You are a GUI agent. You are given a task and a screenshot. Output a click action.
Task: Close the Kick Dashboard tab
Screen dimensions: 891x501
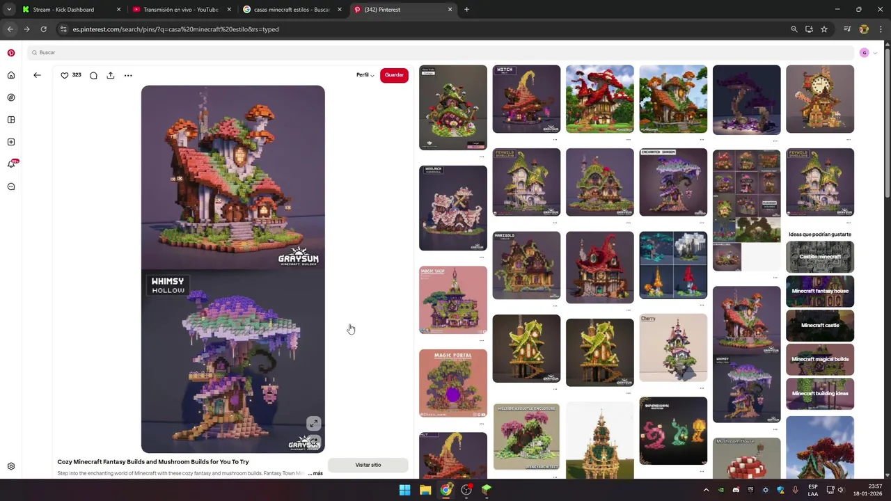118,10
